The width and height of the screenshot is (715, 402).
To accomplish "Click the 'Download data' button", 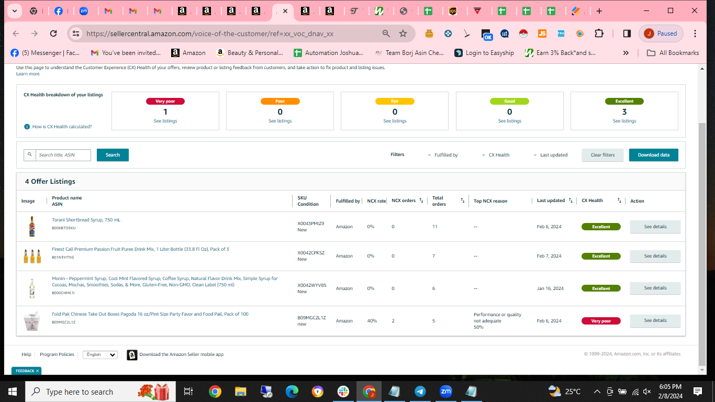I will pos(653,155).
